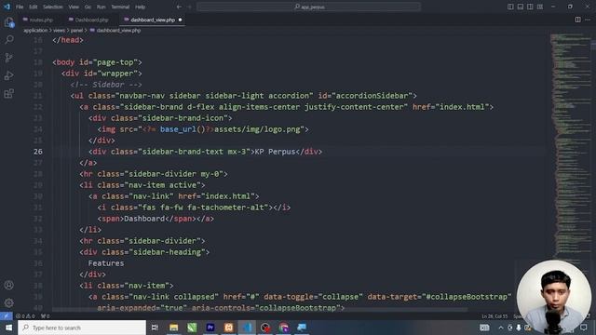
Task: Click the 'sidebar-divider my-0' class text
Action: [x=174, y=174]
